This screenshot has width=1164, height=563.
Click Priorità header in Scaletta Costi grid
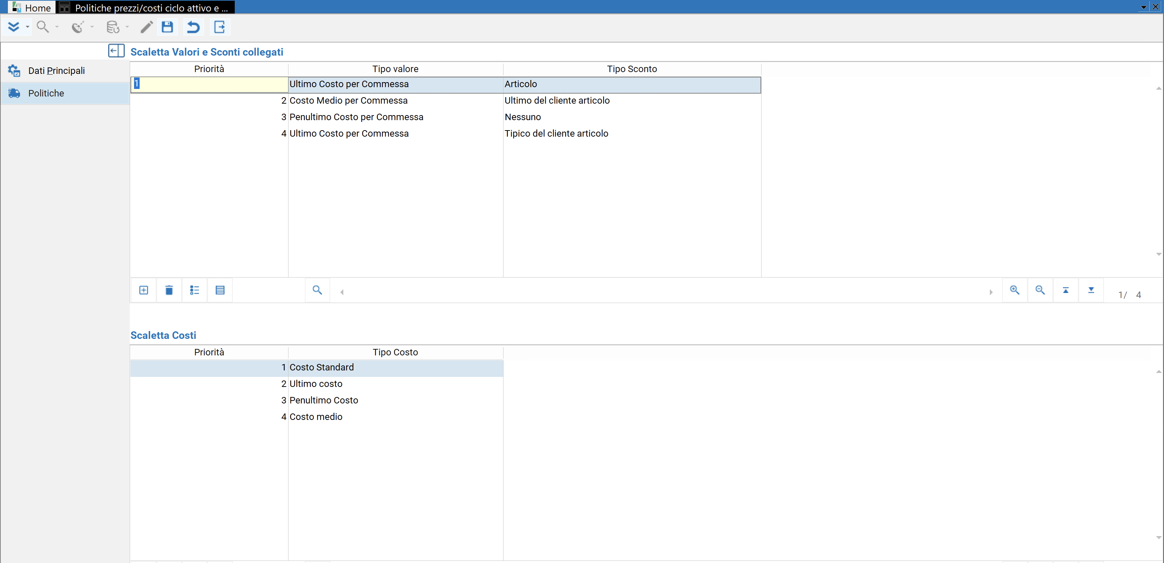tap(209, 352)
